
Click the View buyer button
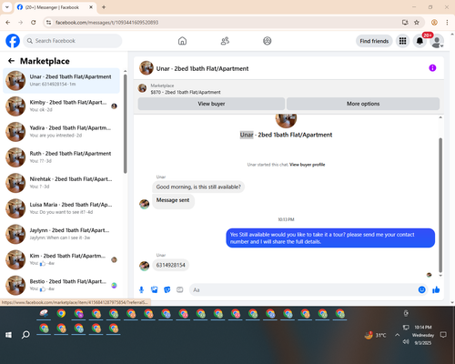tap(211, 104)
